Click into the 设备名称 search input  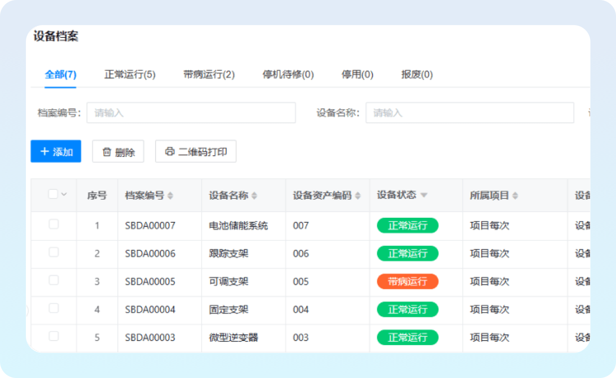pyautogui.click(x=469, y=113)
